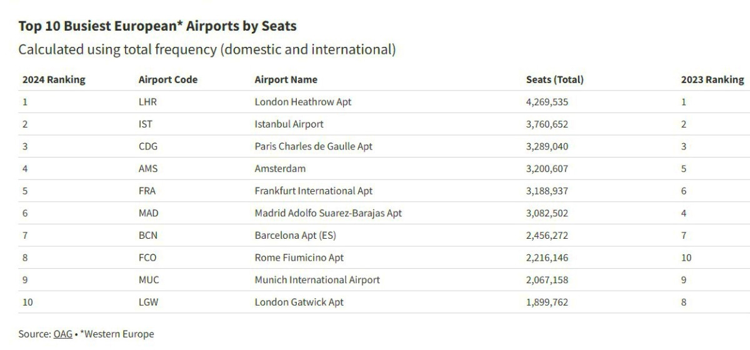Select the London Gatwick Apt cell
The image size is (750, 350).
click(x=299, y=302)
